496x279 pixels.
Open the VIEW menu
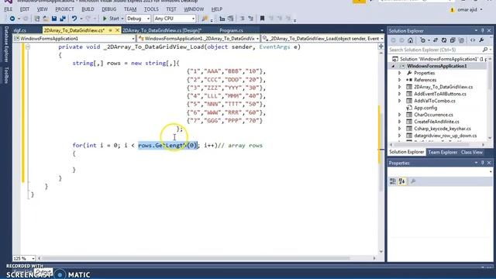(42, 9)
